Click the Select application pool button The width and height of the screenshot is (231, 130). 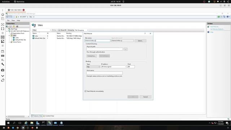(140, 41)
